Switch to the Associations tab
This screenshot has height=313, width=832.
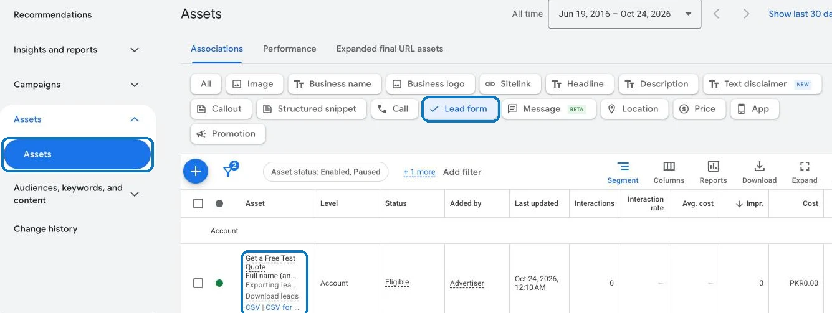coord(217,49)
